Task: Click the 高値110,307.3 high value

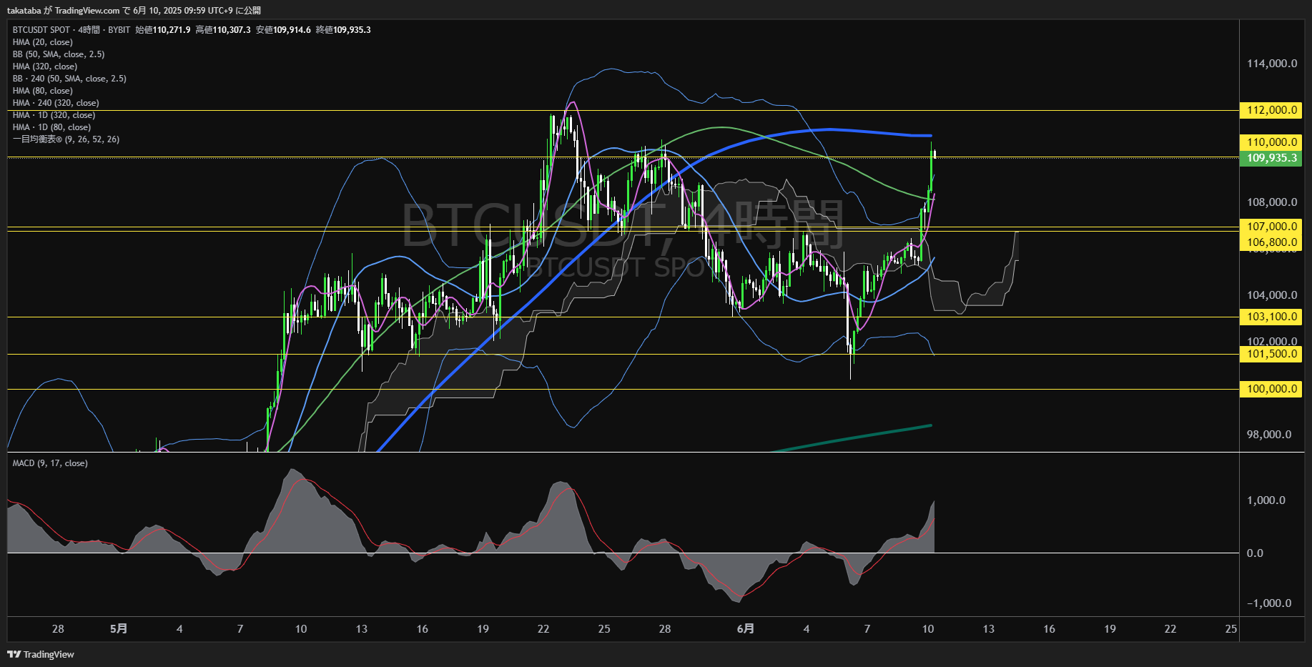Action: [223, 30]
